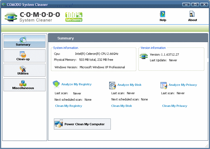The height and width of the screenshot is (149, 210).
Task: Click the Analyze My Privacy link
Action: pyautogui.click(x=183, y=85)
